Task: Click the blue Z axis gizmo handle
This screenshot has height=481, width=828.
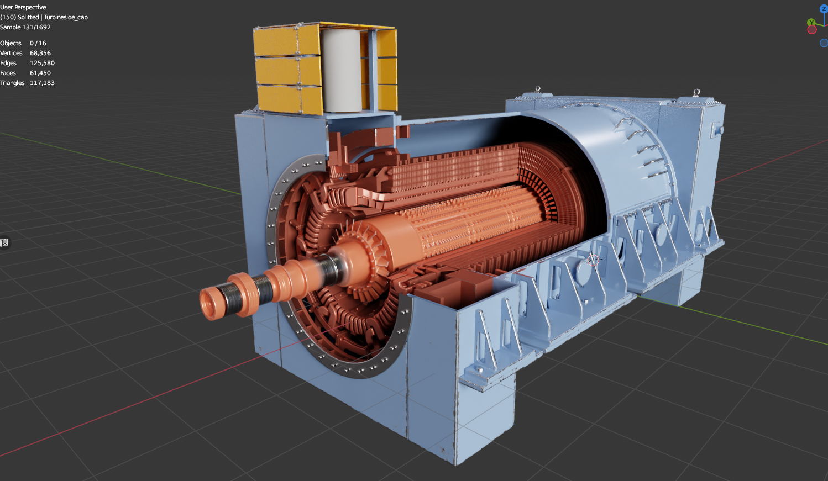Action: [x=824, y=9]
